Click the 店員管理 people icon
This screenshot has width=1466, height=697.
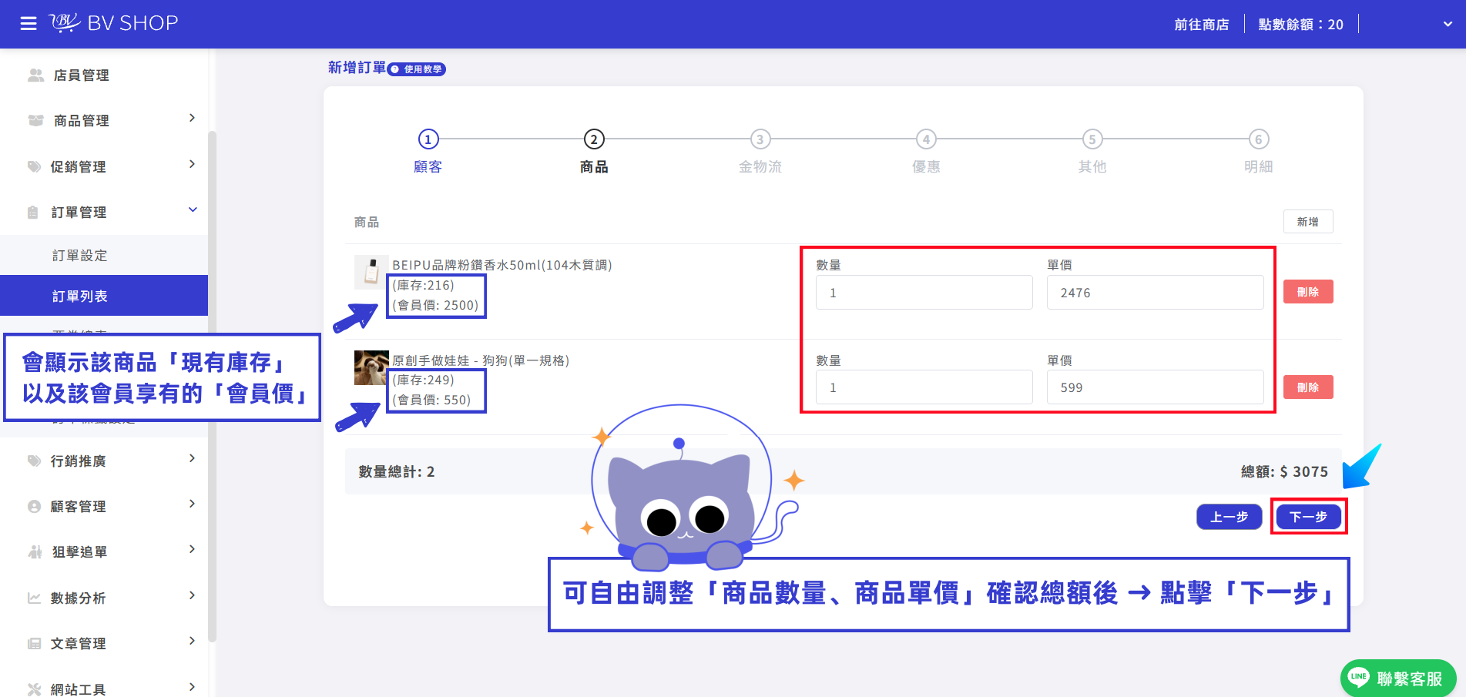click(35, 75)
